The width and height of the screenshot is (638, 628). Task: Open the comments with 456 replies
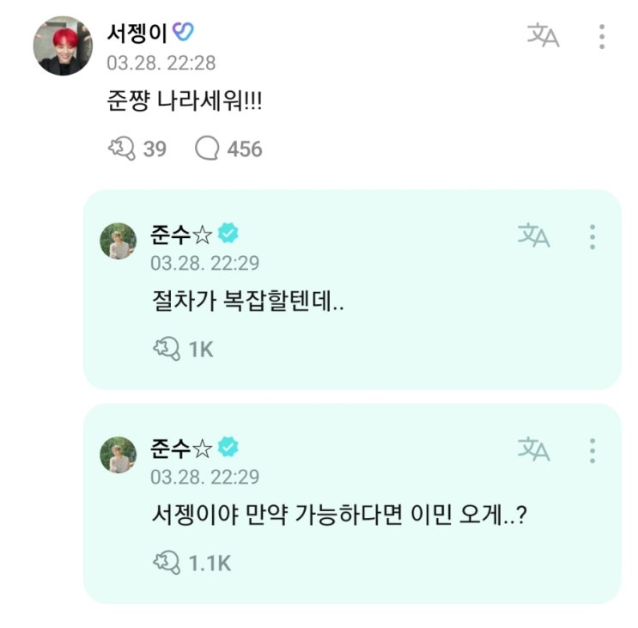coord(208,149)
